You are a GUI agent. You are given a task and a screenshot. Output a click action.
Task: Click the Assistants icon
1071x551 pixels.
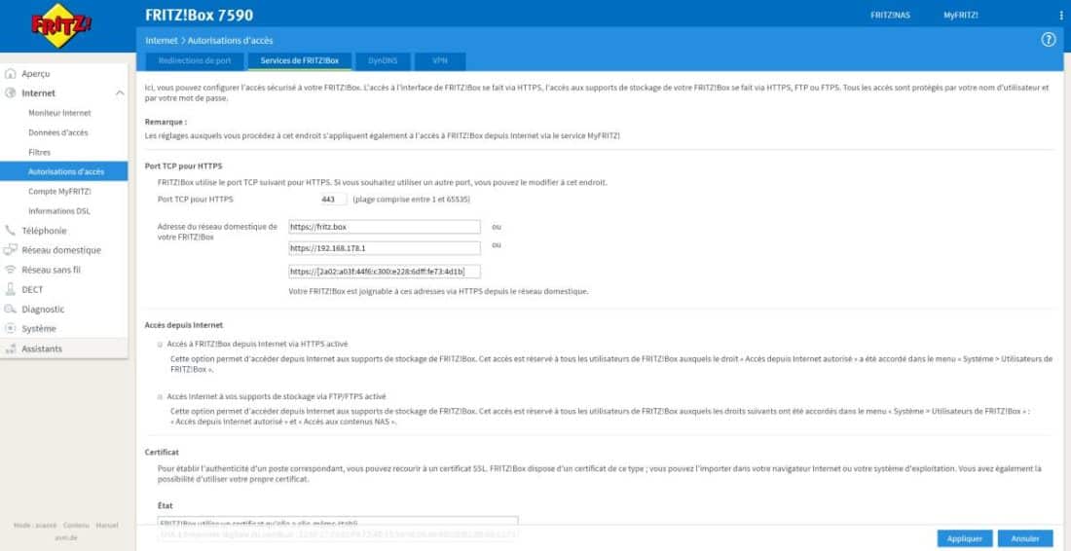[11, 349]
